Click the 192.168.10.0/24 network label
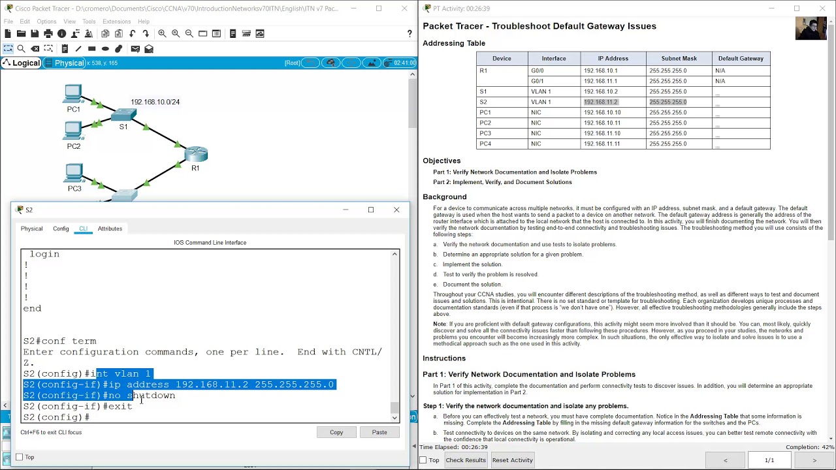Image resolution: width=836 pixels, height=470 pixels. coord(155,102)
